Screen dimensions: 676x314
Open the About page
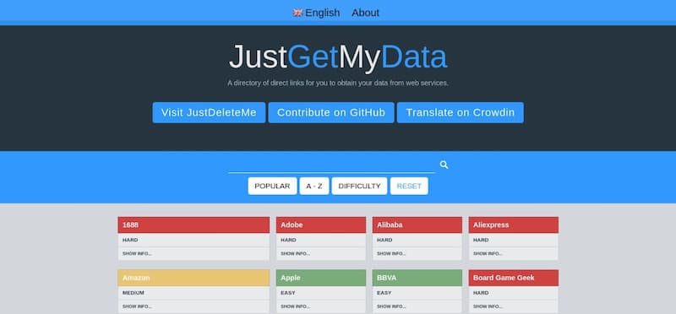click(x=365, y=13)
